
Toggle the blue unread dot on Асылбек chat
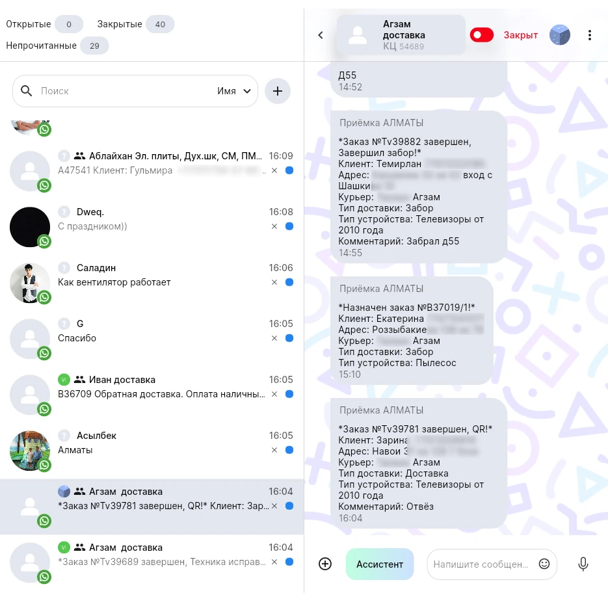point(289,450)
